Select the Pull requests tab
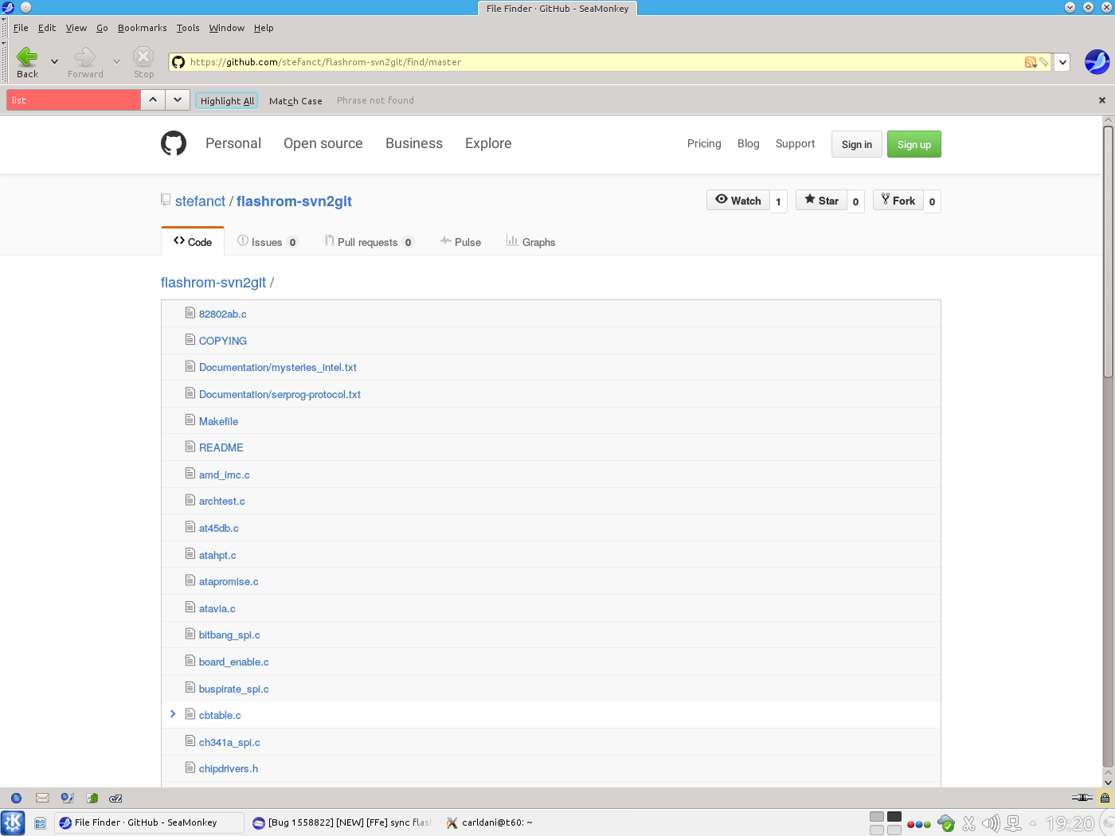Screen dimensions: 1115x836 click(x=369, y=242)
